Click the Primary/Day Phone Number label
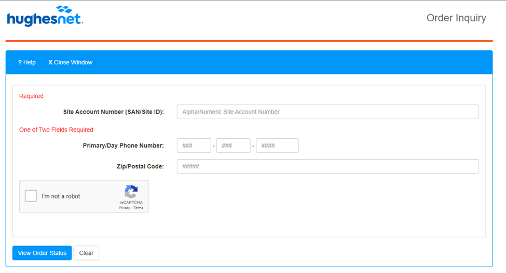506x273 pixels. 123,146
